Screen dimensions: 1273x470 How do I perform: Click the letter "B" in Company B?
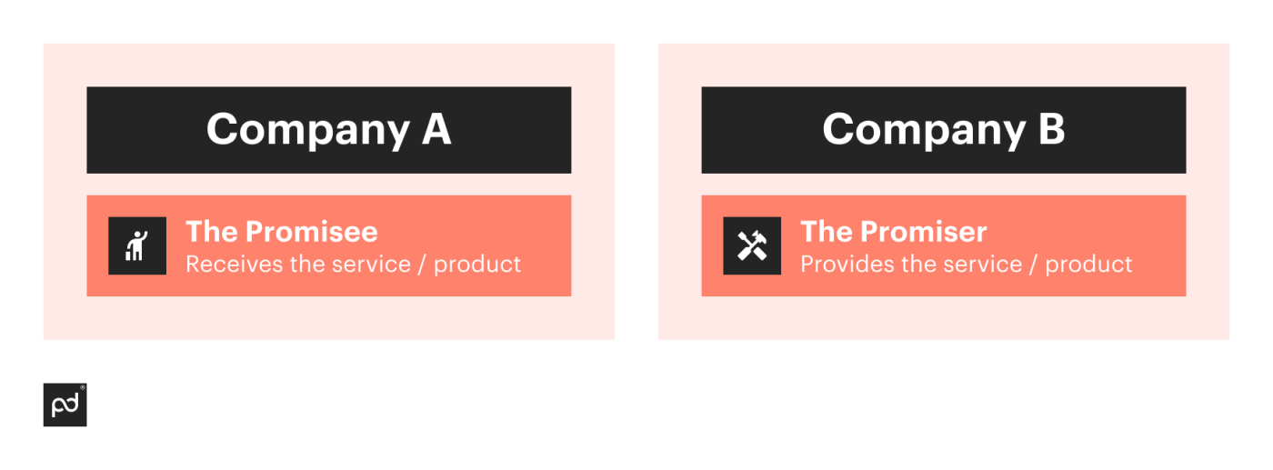click(1050, 129)
